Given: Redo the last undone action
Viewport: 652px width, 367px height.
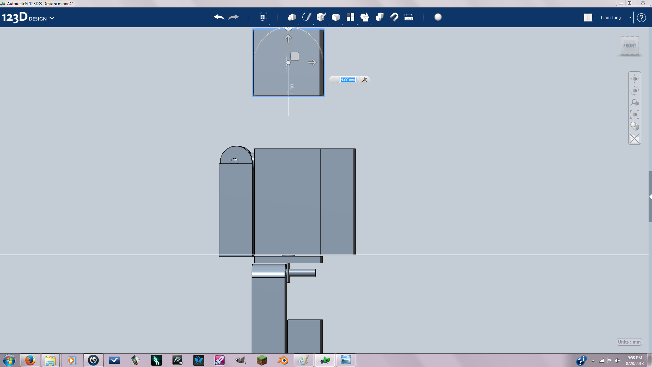Looking at the screenshot, I should 234,17.
